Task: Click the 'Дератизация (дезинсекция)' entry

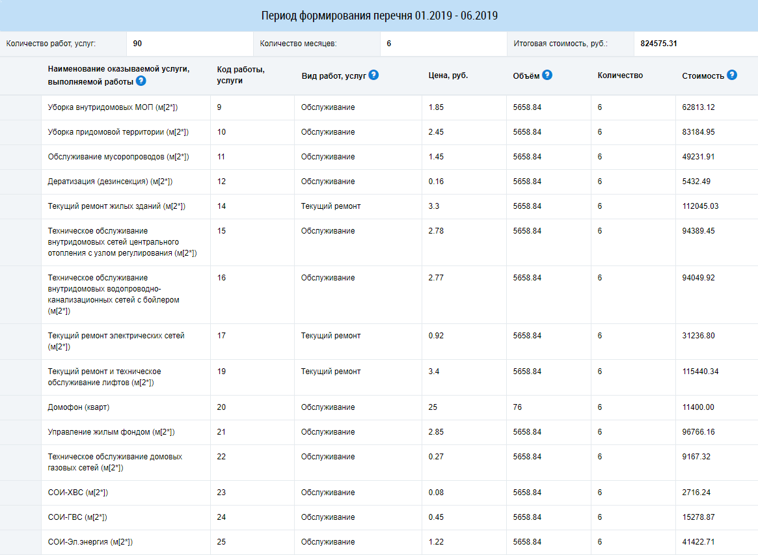Action: pyautogui.click(x=110, y=182)
